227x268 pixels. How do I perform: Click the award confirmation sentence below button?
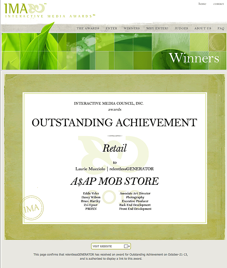coord(111,256)
